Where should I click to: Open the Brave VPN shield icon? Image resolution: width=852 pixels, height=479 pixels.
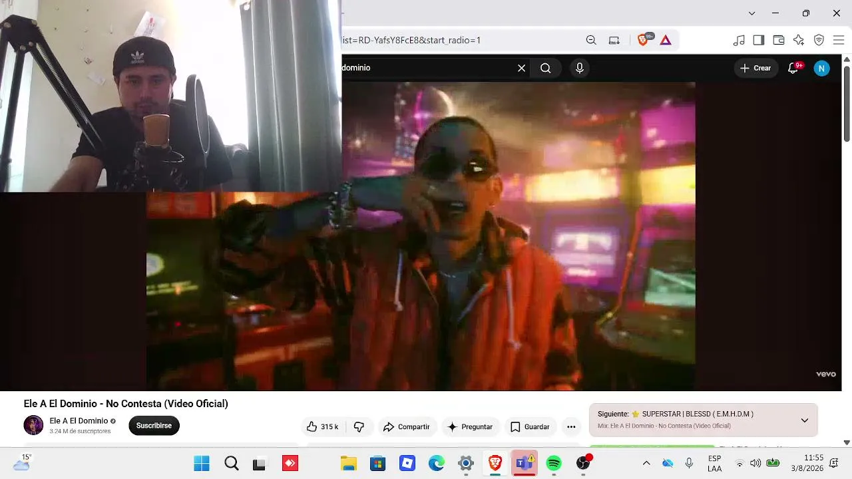pos(819,40)
